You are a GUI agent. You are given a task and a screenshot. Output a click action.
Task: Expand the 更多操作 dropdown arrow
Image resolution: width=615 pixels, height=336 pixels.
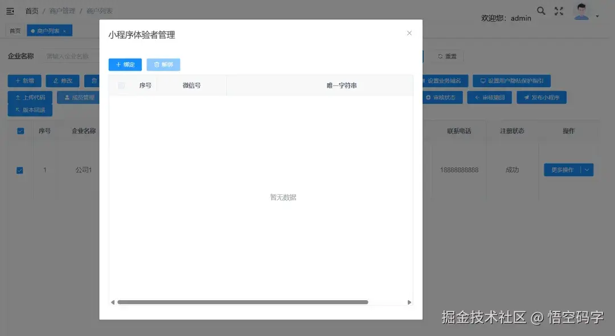click(588, 169)
